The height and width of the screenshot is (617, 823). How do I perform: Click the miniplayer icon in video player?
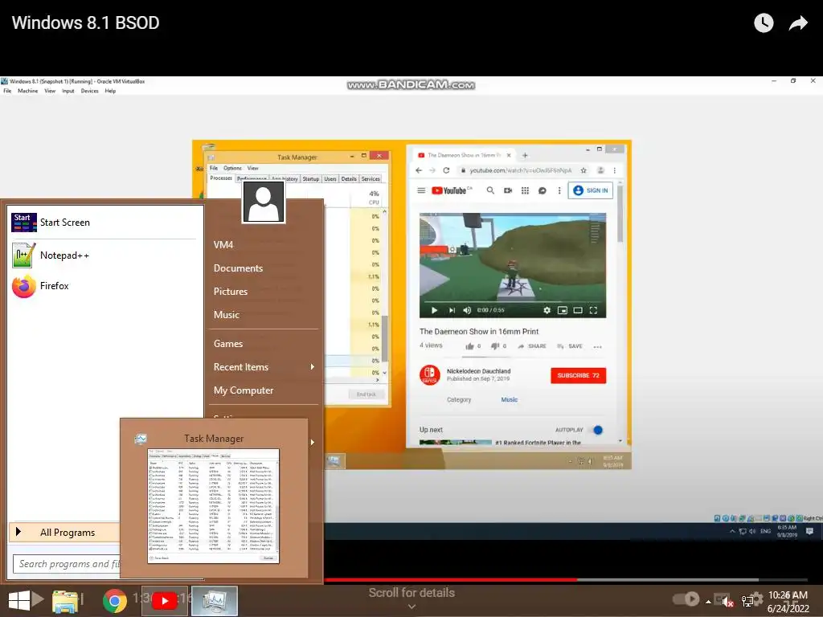click(562, 310)
